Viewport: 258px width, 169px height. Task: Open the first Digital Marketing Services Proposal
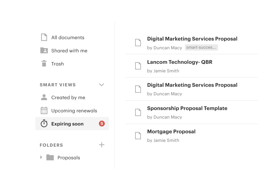click(x=192, y=39)
